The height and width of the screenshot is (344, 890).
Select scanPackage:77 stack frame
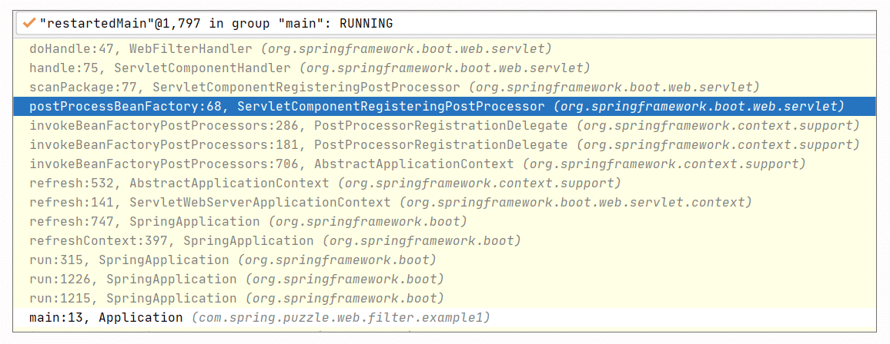pyautogui.click(x=447, y=87)
